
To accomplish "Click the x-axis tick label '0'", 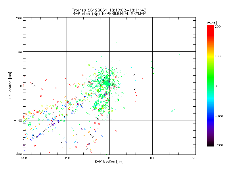I will [109, 158].
